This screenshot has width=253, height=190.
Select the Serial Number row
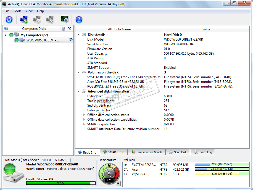coord(162,44)
